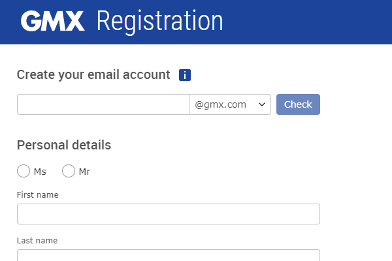This screenshot has height=261, width=392.
Task: Click the Last name field label
Action: pos(37,240)
